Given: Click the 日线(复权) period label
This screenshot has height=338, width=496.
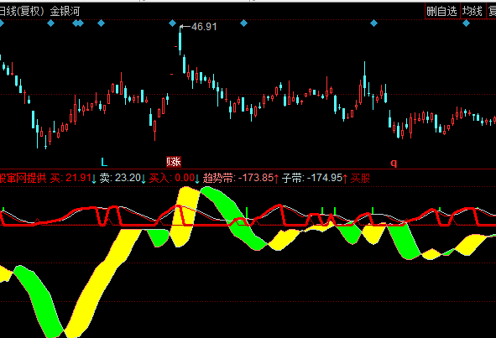Looking at the screenshot, I should click(22, 12).
